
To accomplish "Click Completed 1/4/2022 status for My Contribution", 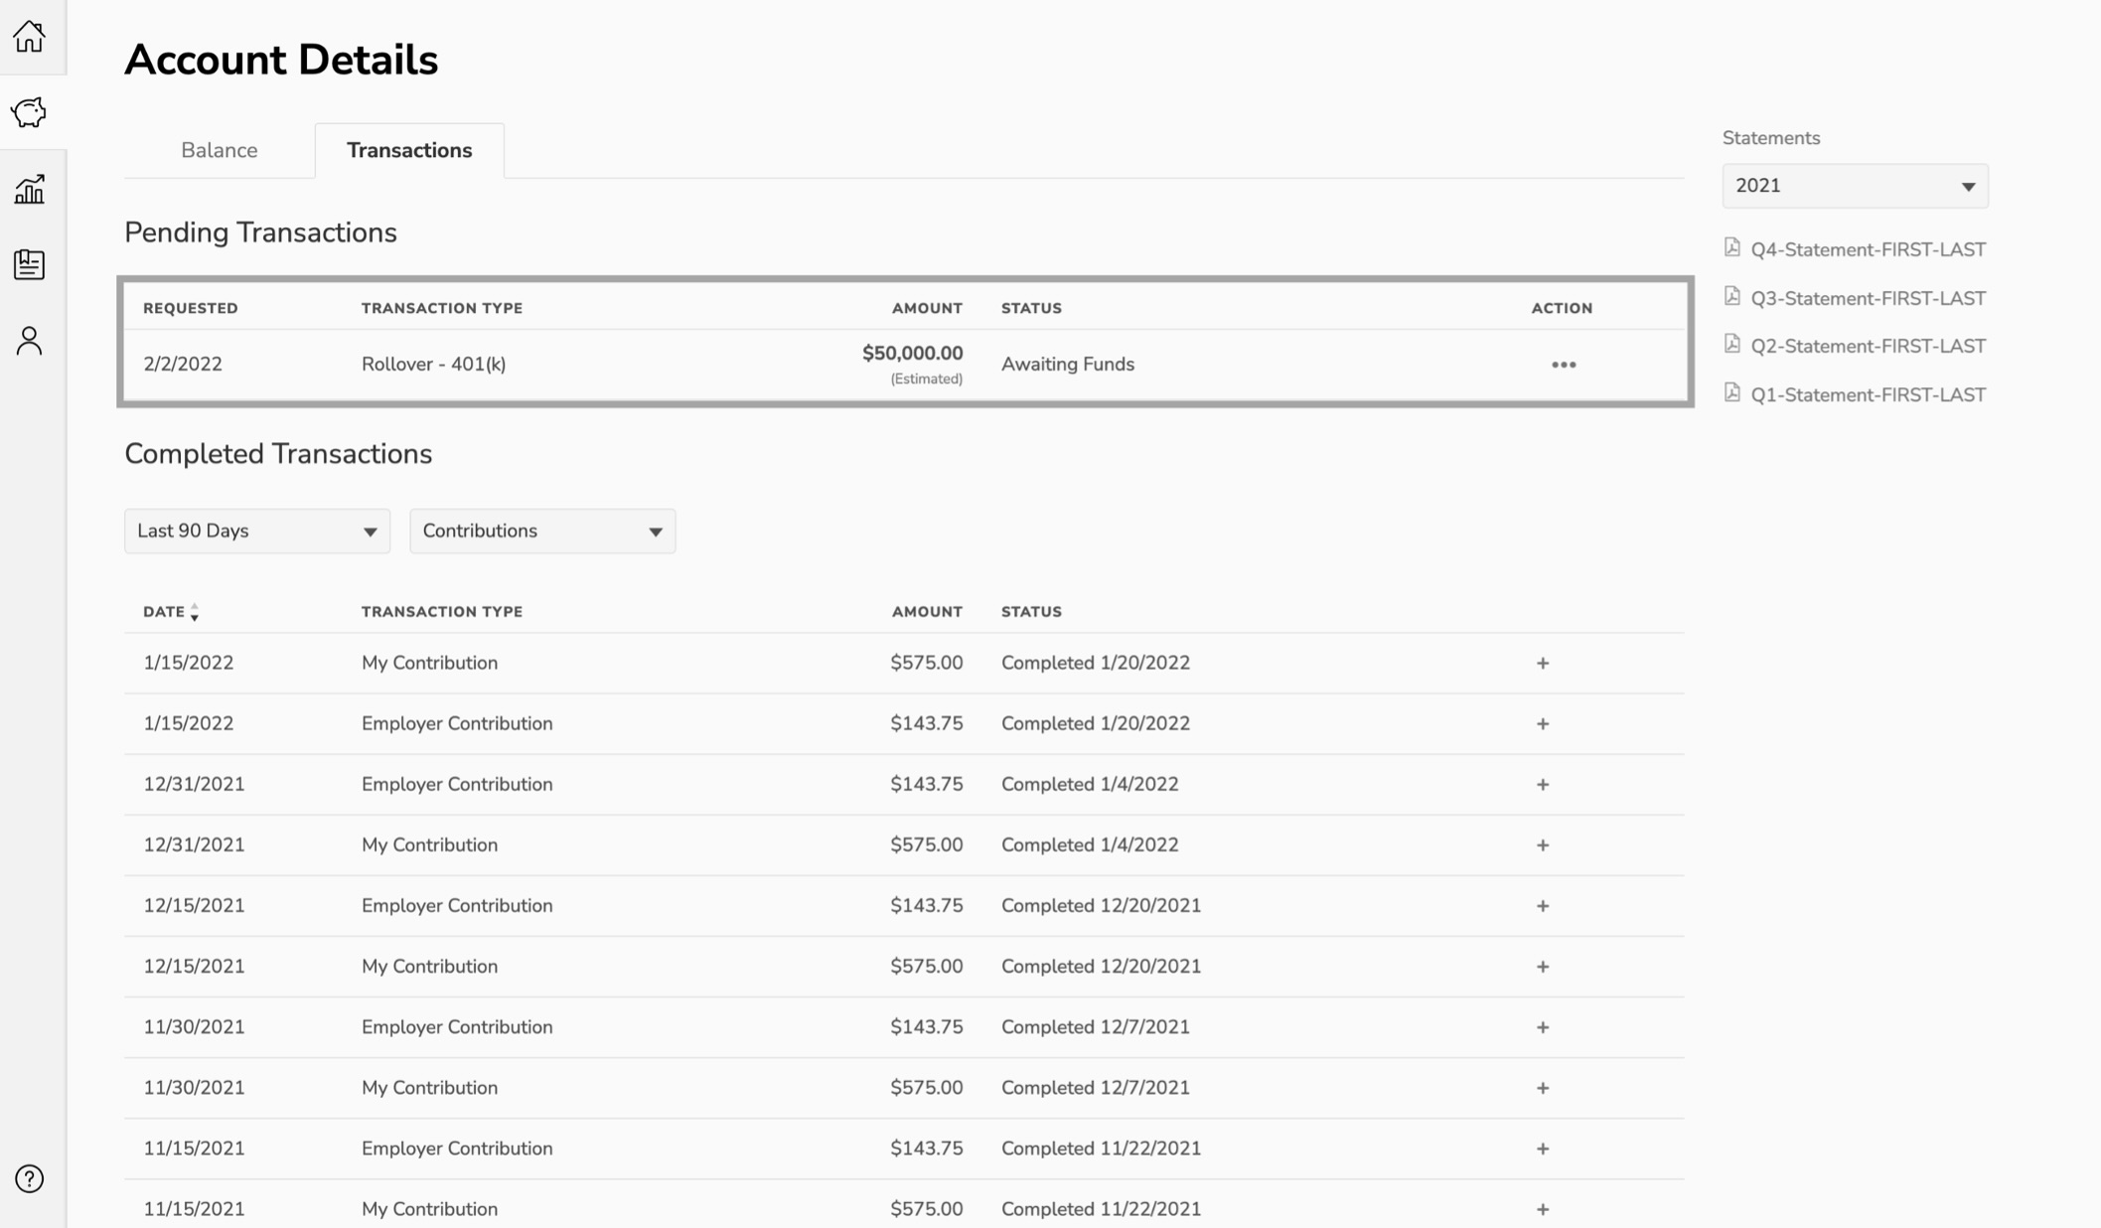I will 1090,844.
